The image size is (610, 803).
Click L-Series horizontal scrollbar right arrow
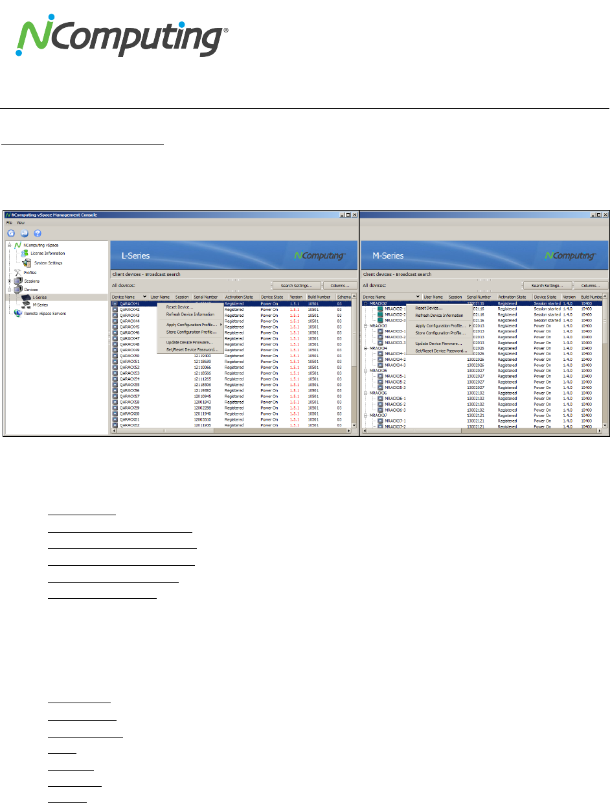click(349, 430)
